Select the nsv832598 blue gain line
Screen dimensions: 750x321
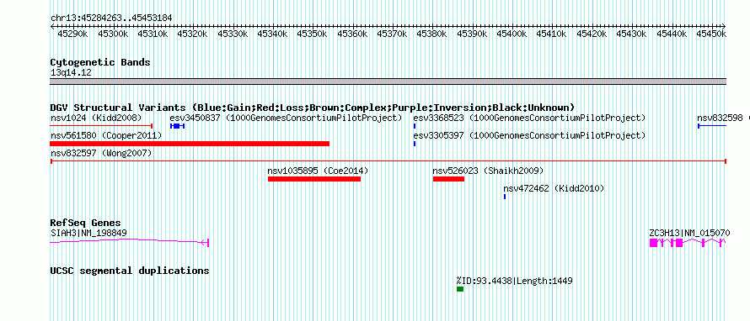point(712,126)
